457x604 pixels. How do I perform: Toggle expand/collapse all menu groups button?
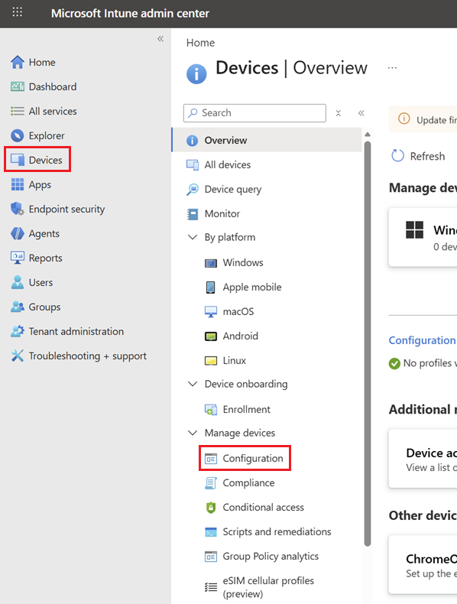pos(338,113)
